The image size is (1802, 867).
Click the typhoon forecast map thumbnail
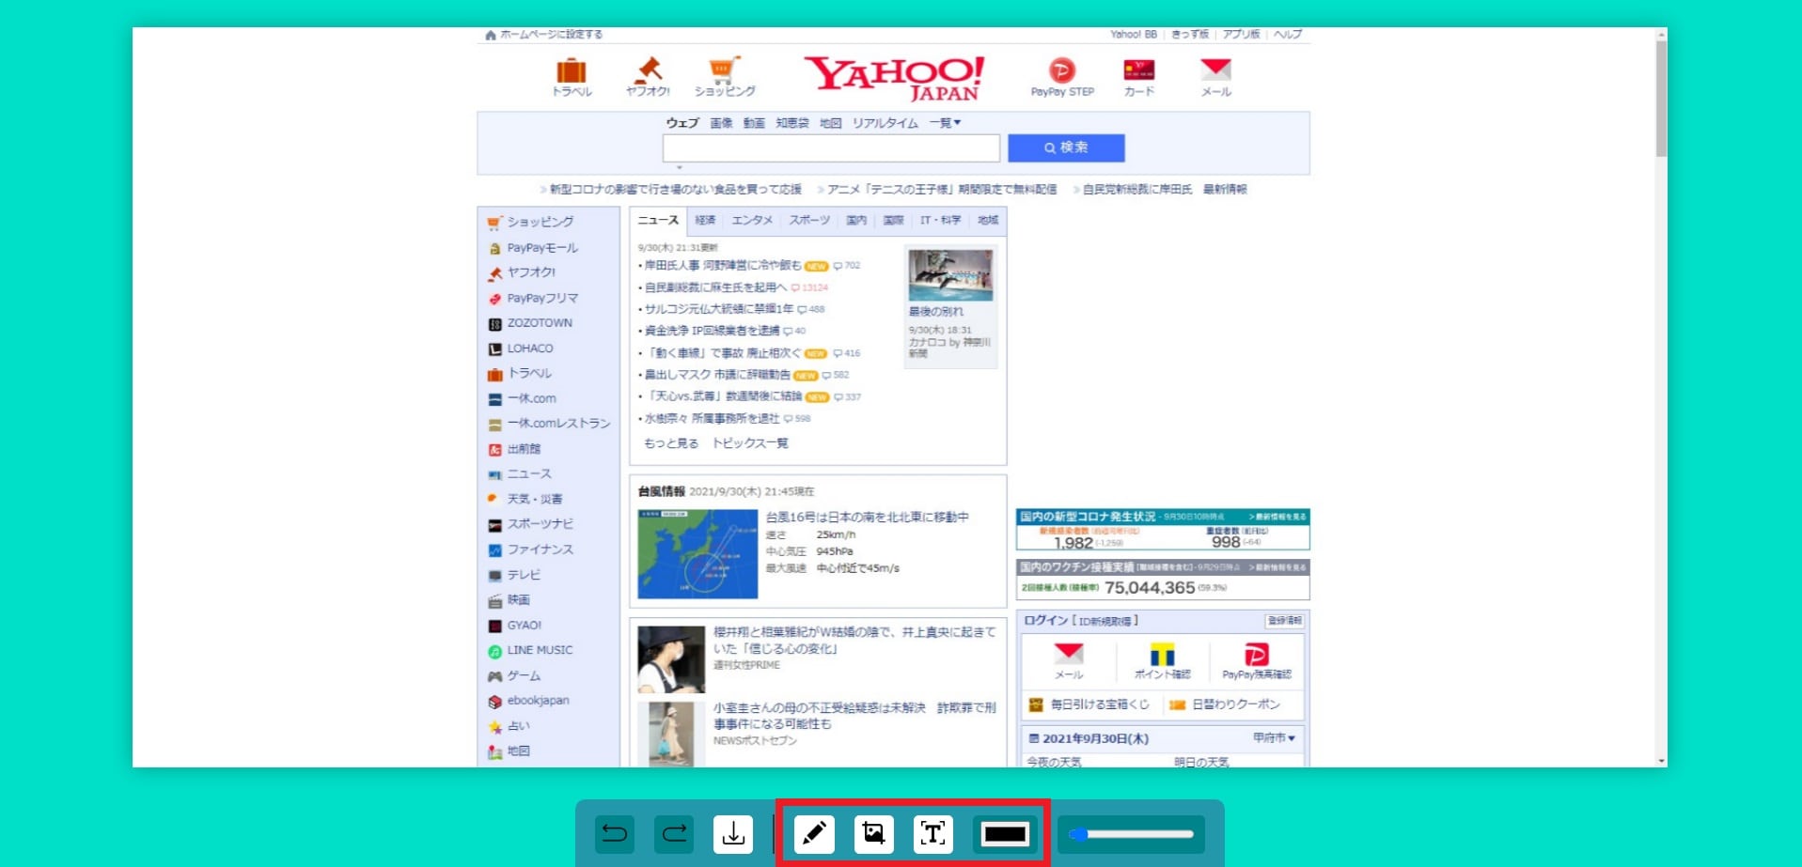[697, 554]
